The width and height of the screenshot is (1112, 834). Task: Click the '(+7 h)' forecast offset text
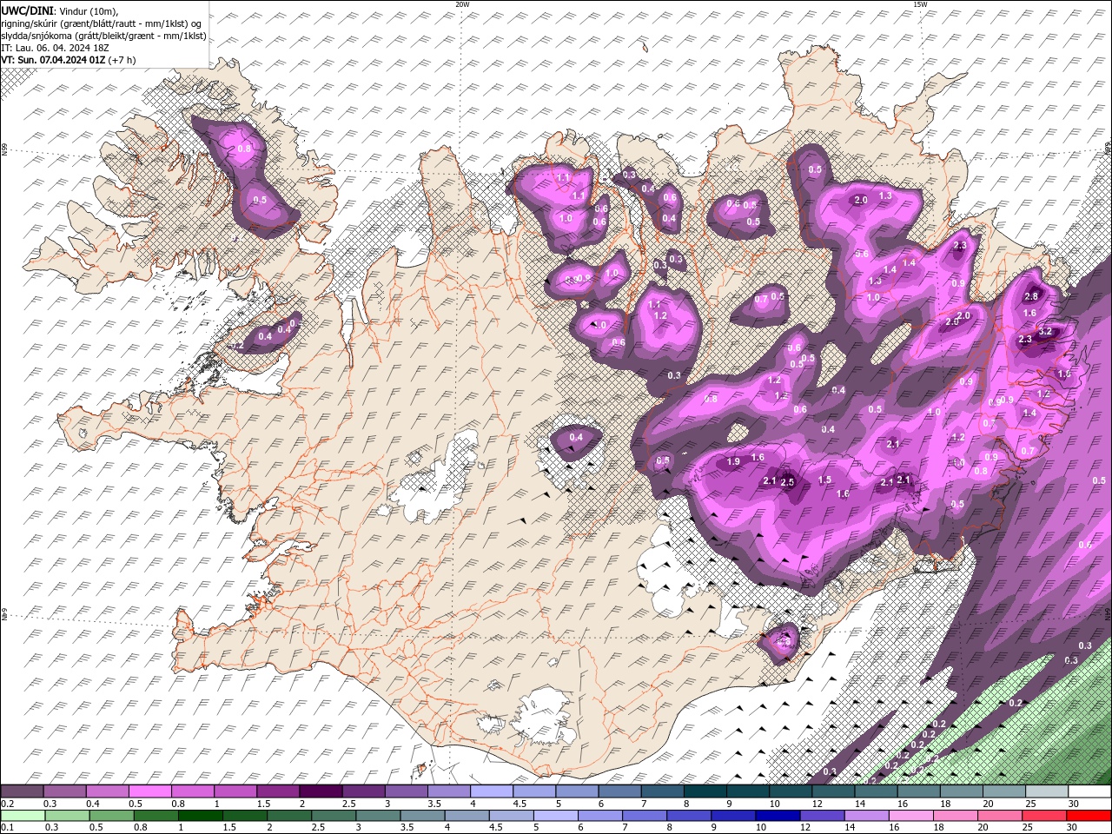(x=122, y=60)
